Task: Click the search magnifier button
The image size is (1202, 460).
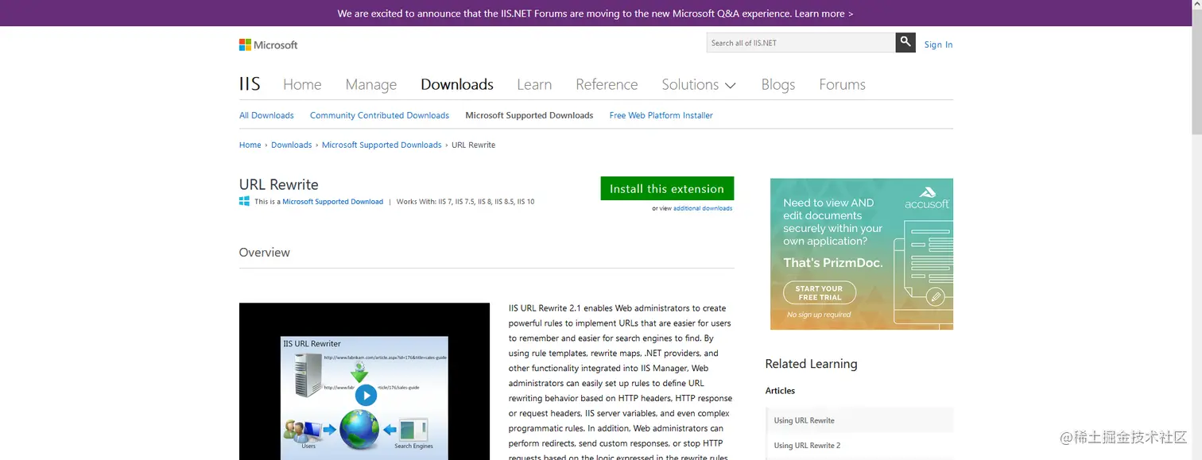Action: (x=905, y=43)
